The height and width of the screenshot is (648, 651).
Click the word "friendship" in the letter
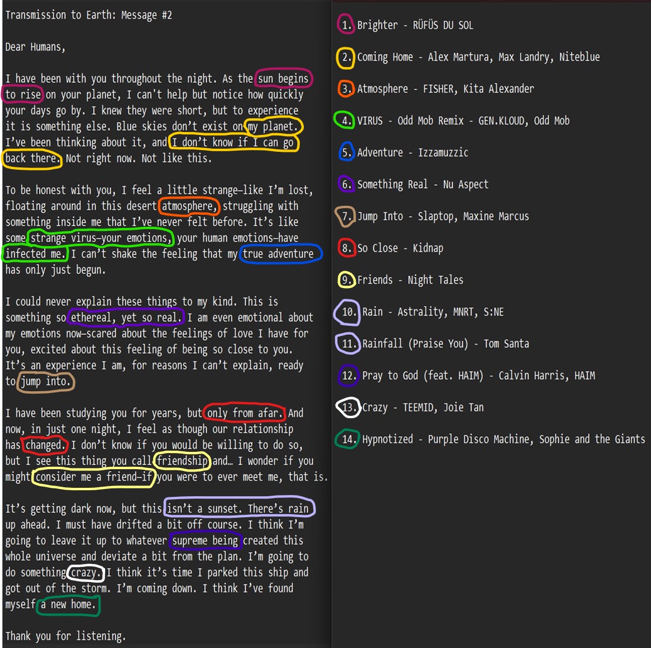[182, 461]
